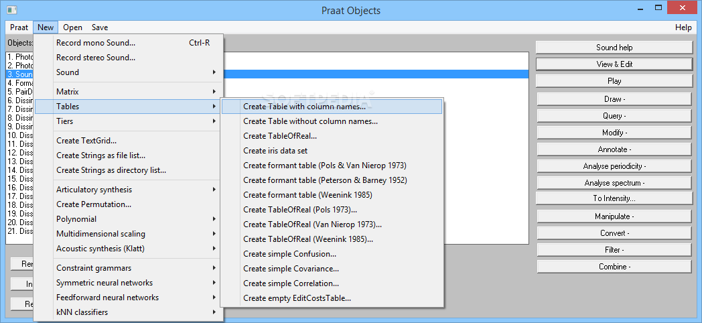The height and width of the screenshot is (323, 702).
Task: Select Create simple Correlation...
Action: click(332, 284)
